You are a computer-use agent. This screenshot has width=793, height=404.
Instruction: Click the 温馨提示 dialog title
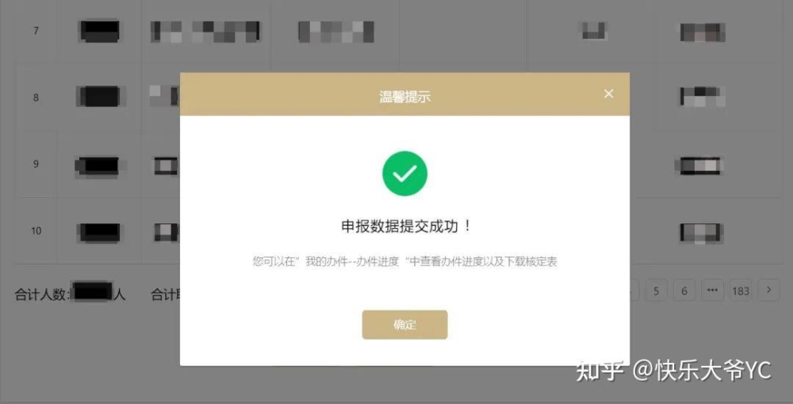tap(404, 97)
